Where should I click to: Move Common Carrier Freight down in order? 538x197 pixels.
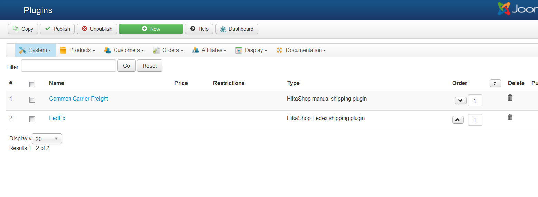click(x=461, y=101)
